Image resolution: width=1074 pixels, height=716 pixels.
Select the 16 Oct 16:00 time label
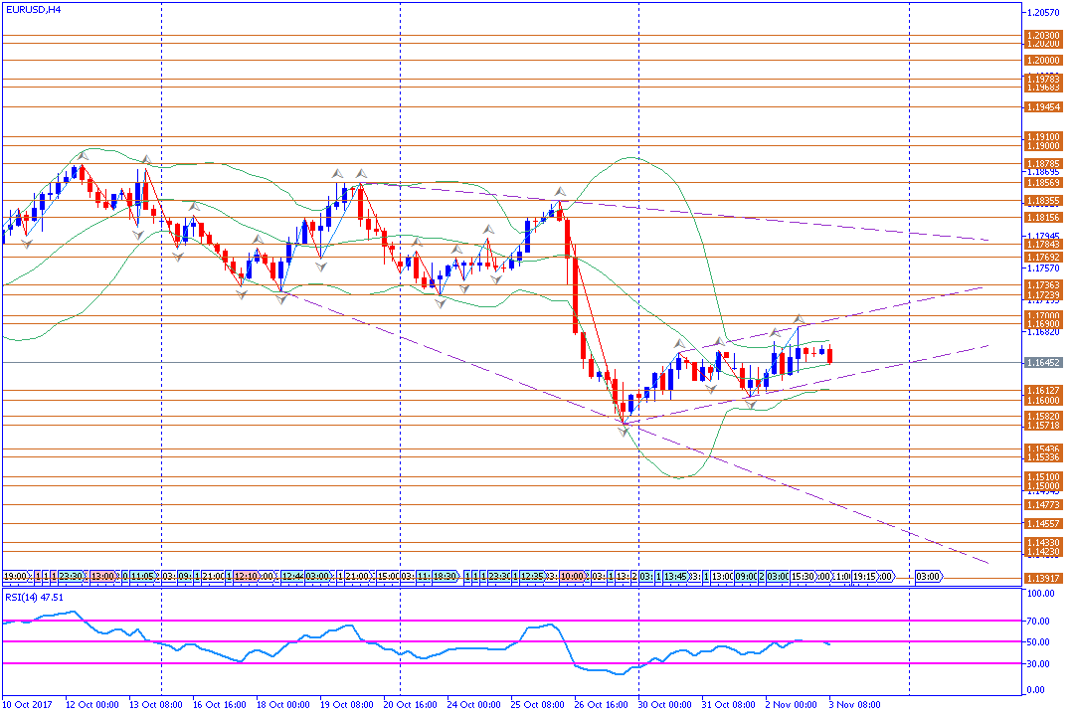click(219, 704)
